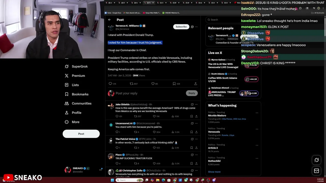Open Kanye West Walks bookmark
This screenshot has height=183, width=326.
click(151, 13)
